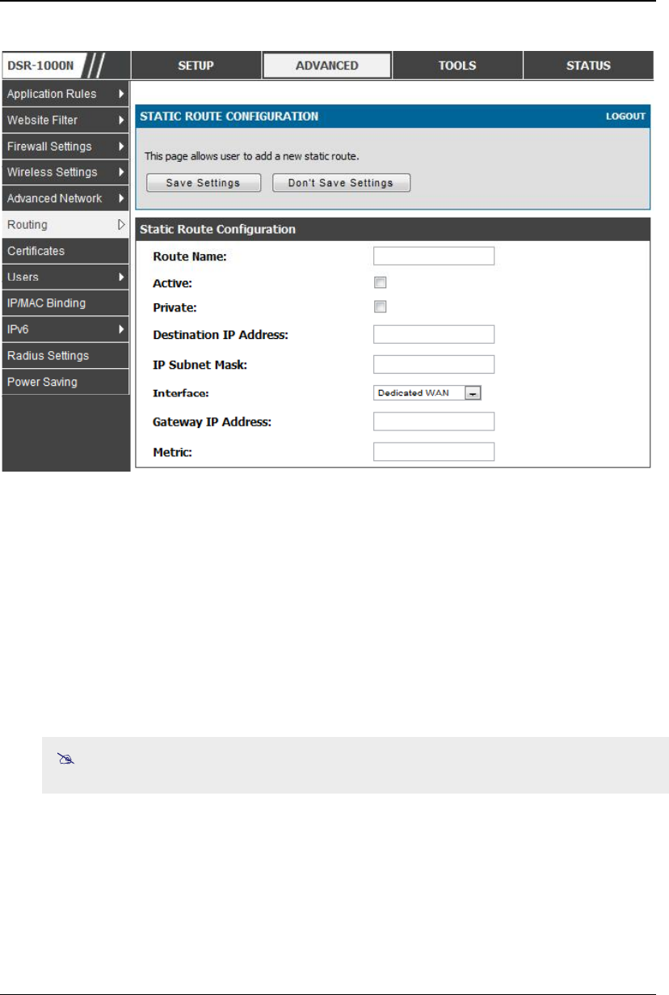Image resolution: width=669 pixels, height=995 pixels.
Task: Expand the Users submenu arrow
Action: (x=121, y=277)
